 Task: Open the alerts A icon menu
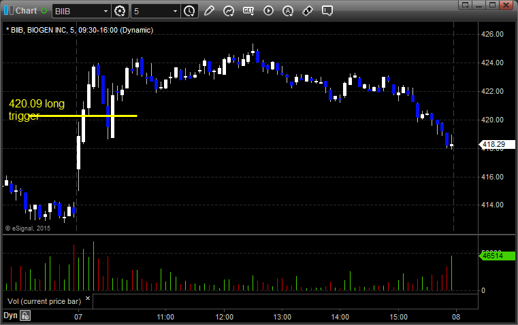(x=288, y=11)
